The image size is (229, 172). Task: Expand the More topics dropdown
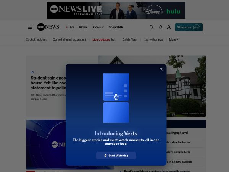174,39
